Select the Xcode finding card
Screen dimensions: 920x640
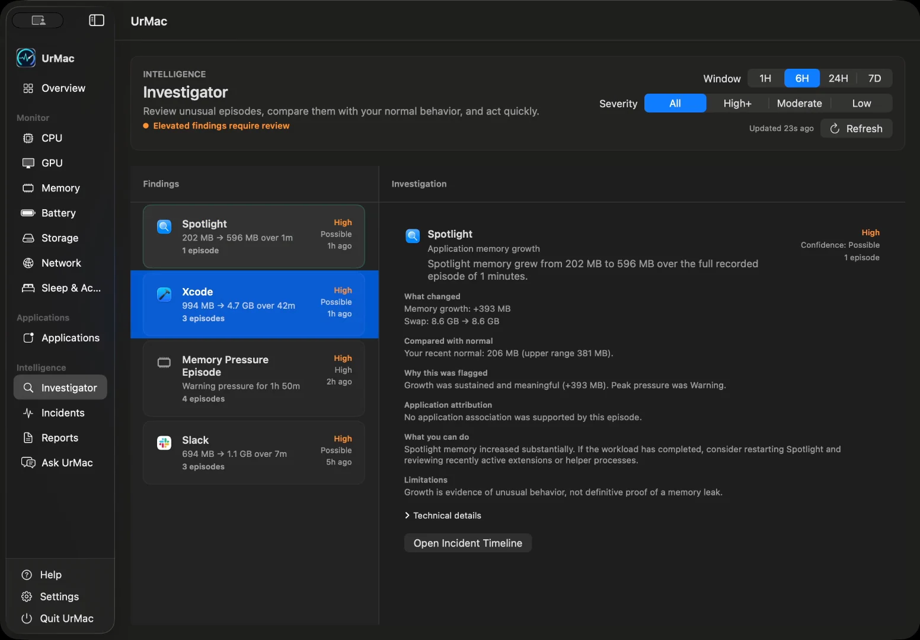[254, 305]
